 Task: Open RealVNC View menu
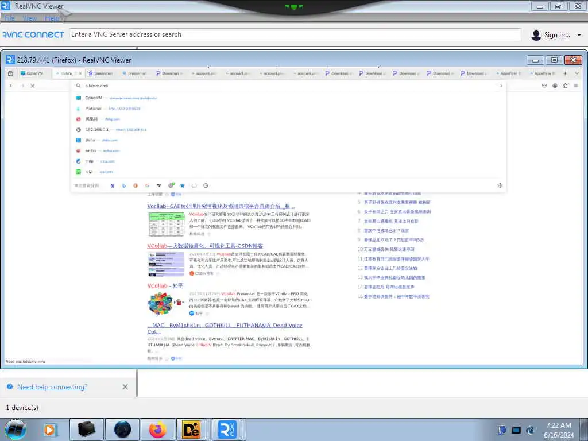click(x=30, y=18)
